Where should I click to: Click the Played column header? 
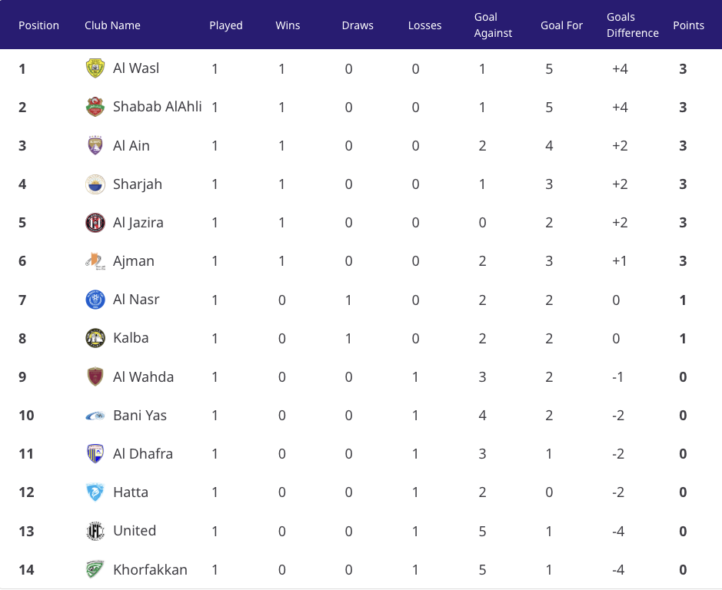click(x=225, y=25)
